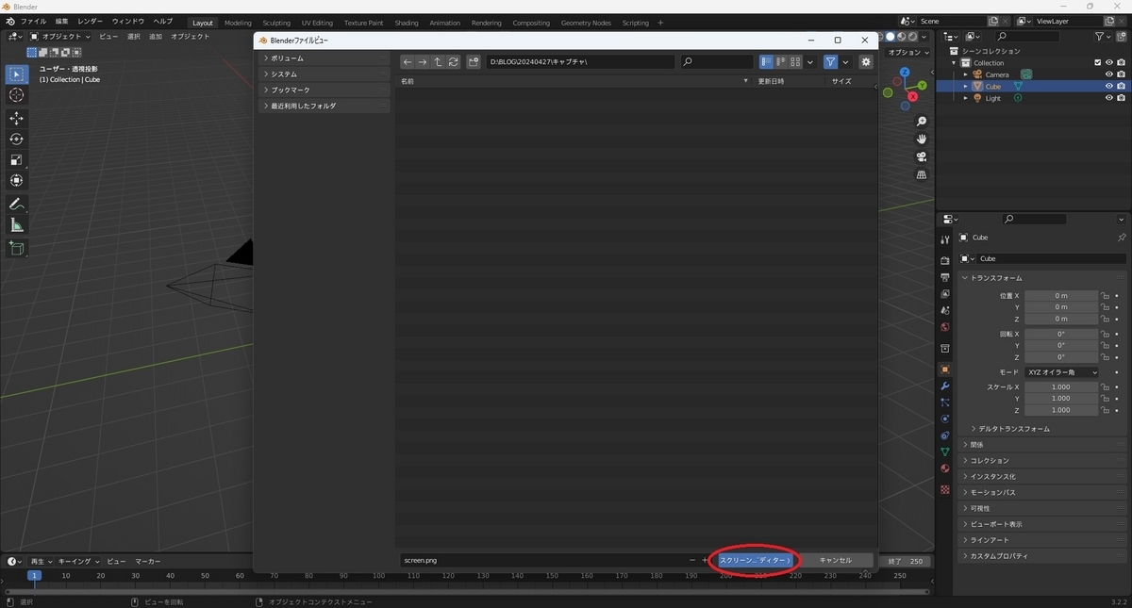Click the file path field in browser
The width and height of the screenshot is (1132, 608).
pyautogui.click(x=581, y=62)
